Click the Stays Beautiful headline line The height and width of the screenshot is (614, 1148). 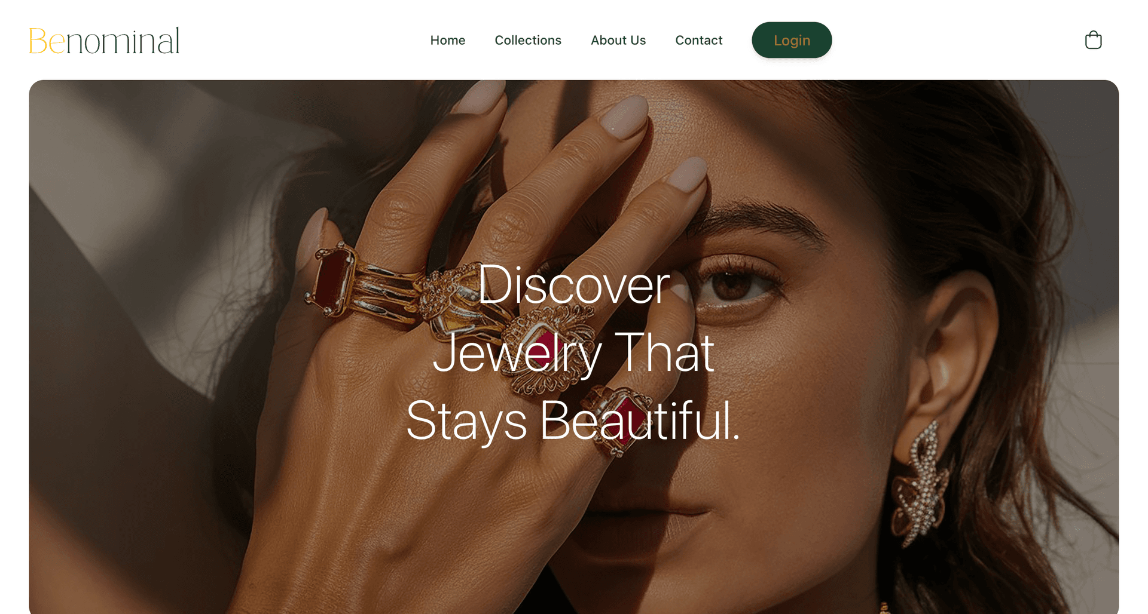[x=573, y=421]
